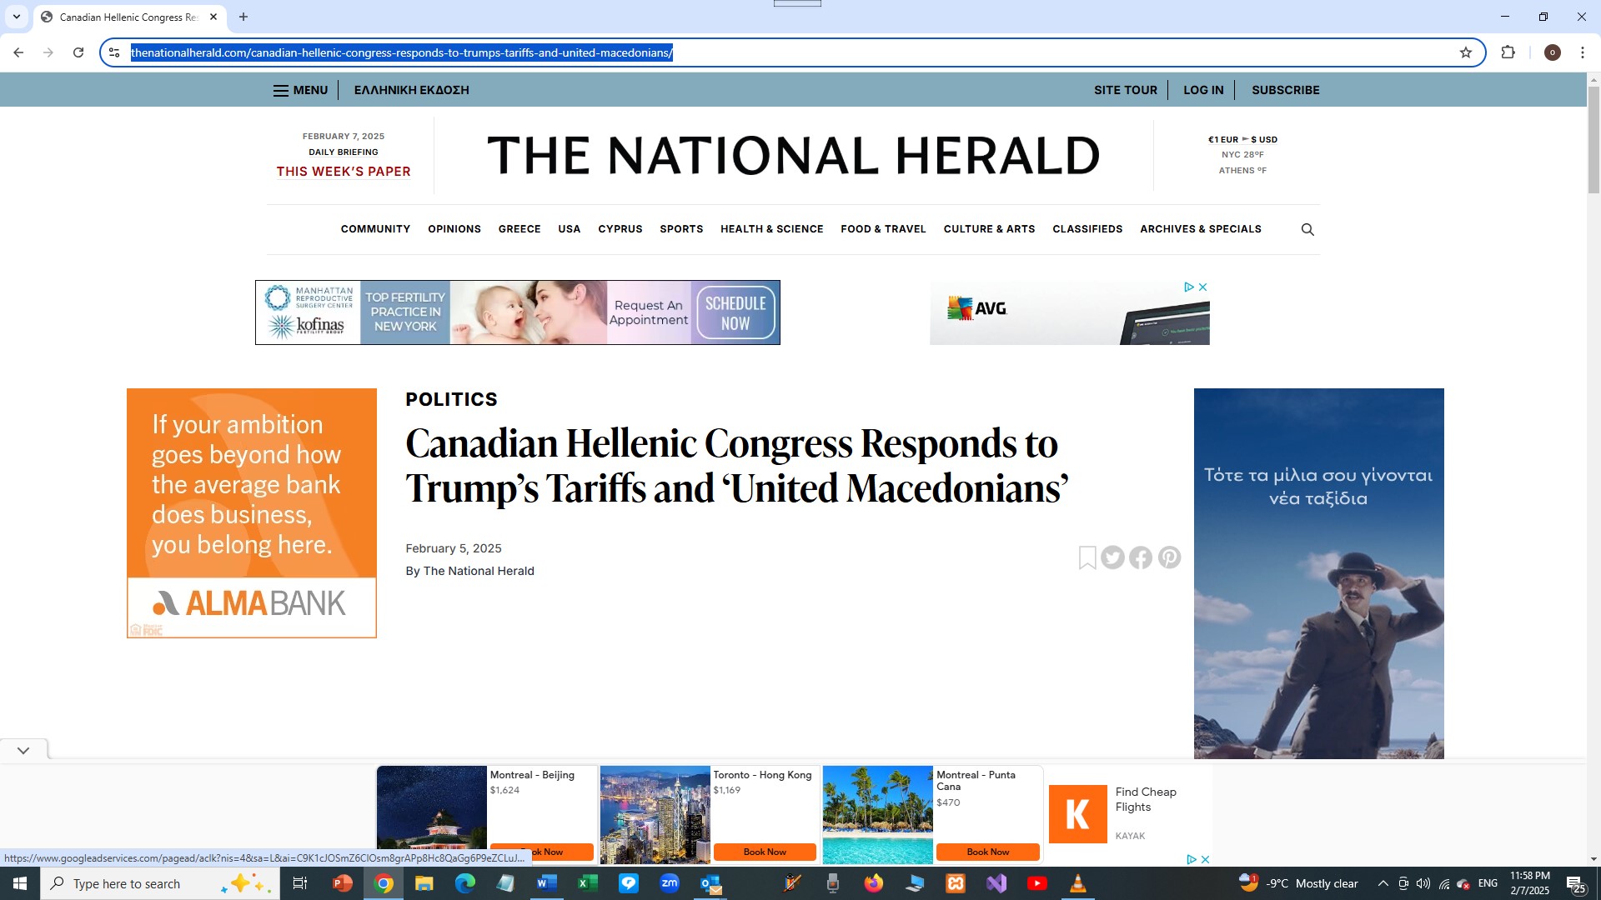
Task: Show hidden system tray icons
Action: point(1383,883)
